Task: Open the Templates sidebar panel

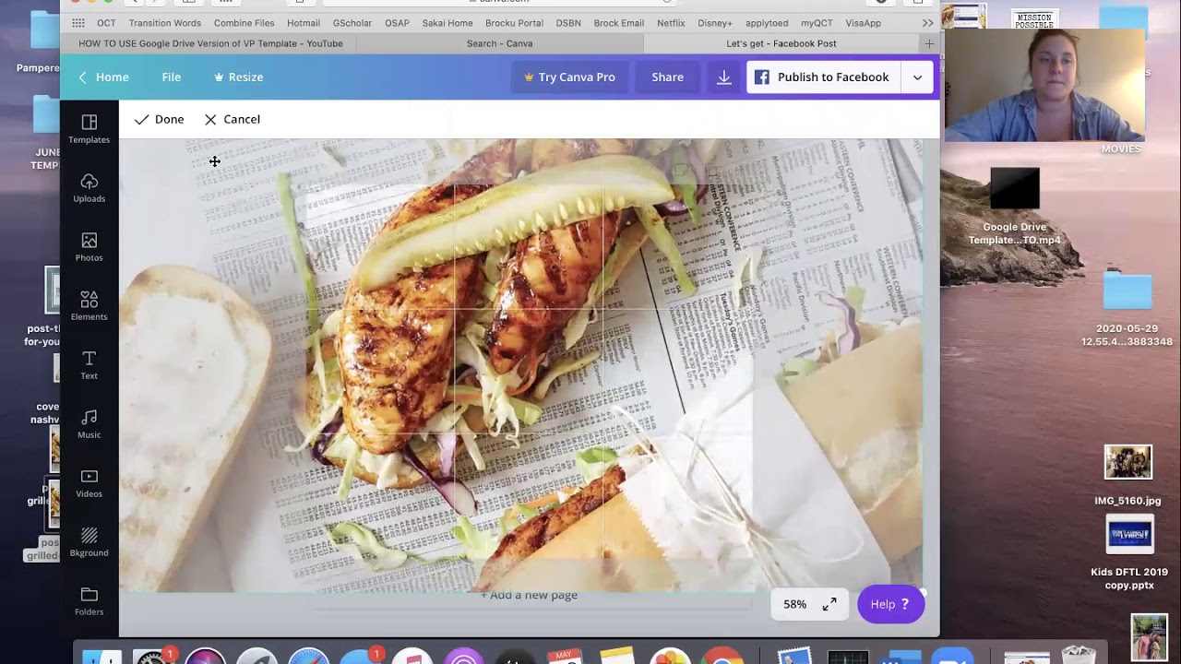Action: click(x=89, y=129)
